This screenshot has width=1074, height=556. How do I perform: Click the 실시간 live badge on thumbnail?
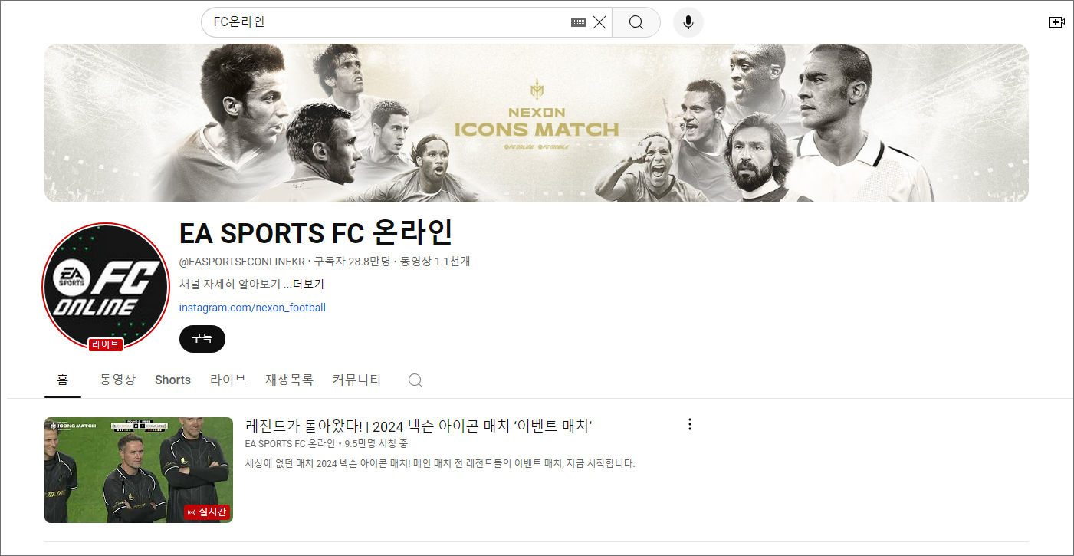(x=207, y=512)
